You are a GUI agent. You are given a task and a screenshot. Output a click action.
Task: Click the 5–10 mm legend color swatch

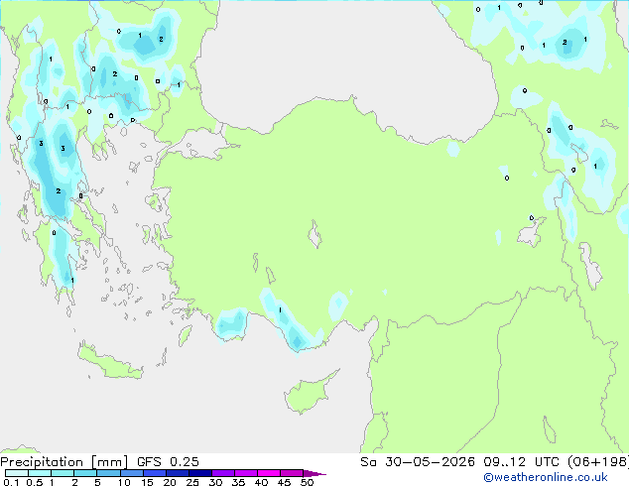(x=108, y=473)
